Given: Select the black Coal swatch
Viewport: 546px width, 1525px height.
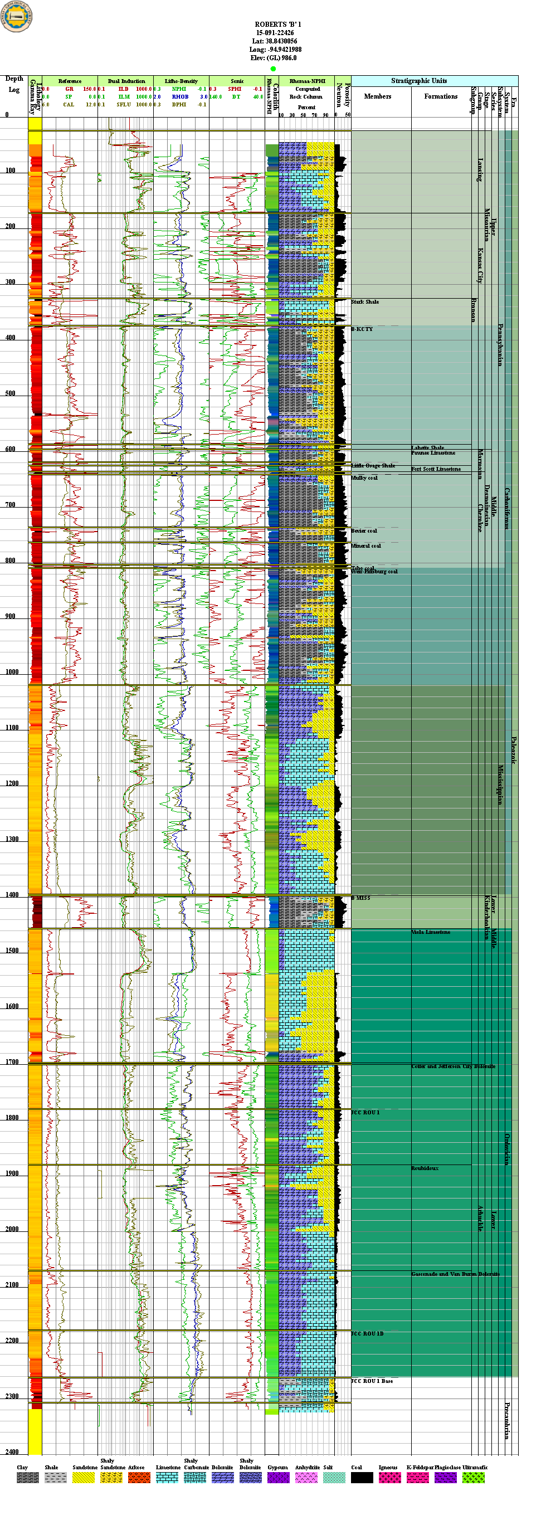Looking at the screenshot, I should pos(362,1478).
